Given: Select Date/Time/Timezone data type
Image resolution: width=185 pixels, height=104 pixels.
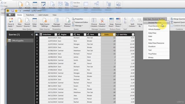Looking at the screenshot, I should (156, 43).
